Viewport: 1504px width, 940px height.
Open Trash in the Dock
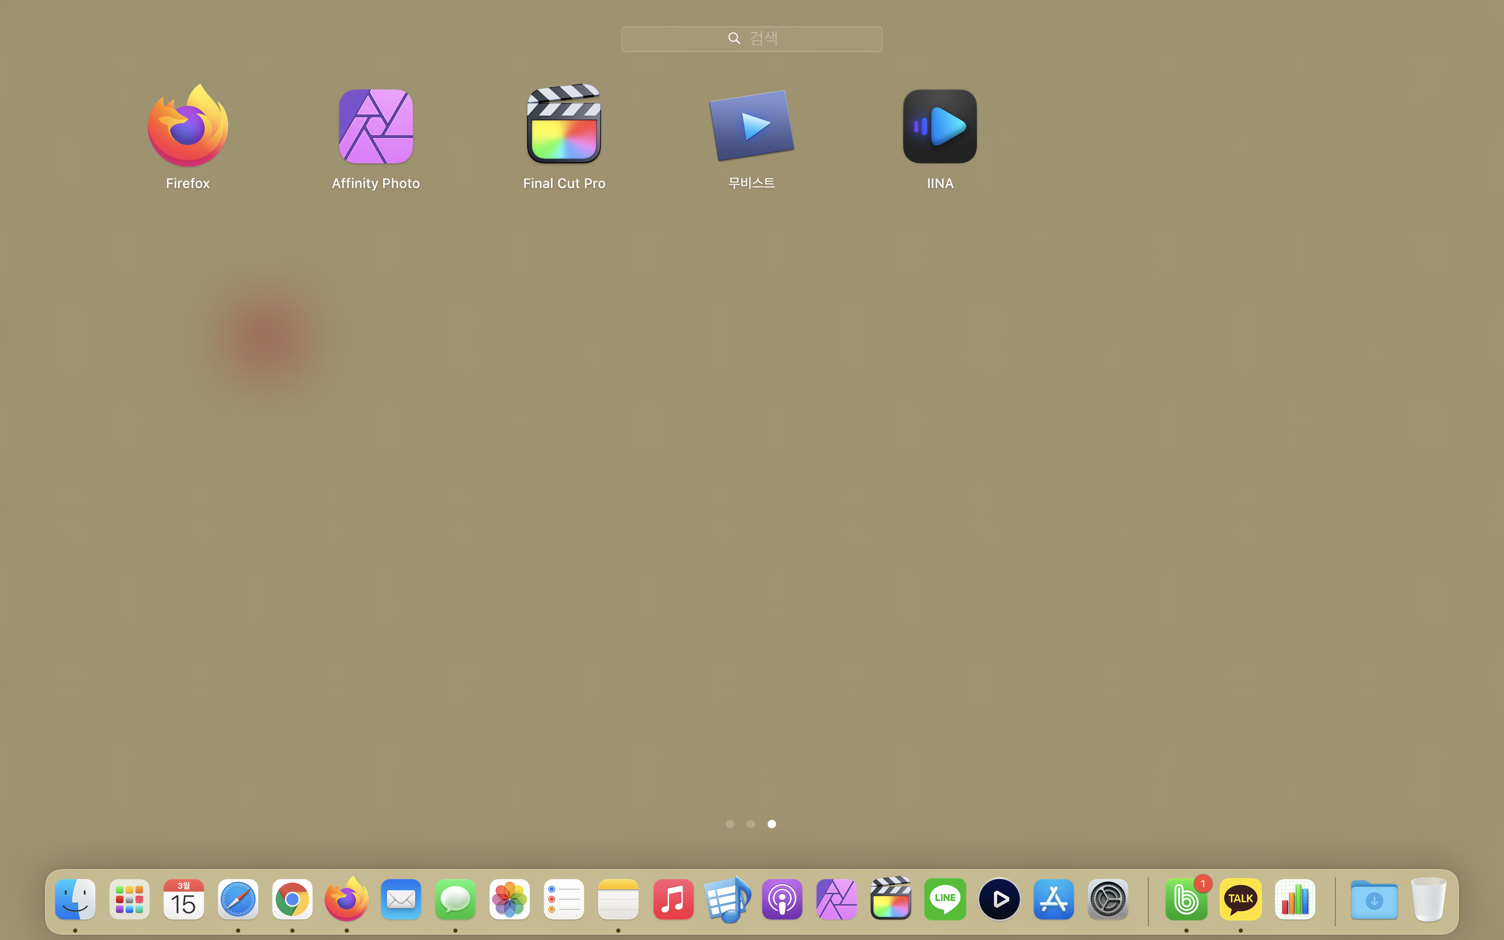pyautogui.click(x=1428, y=900)
